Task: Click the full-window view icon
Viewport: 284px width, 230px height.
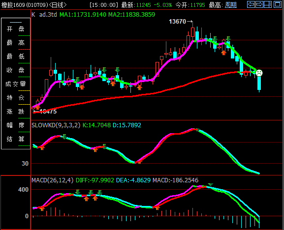Action: (278, 4)
